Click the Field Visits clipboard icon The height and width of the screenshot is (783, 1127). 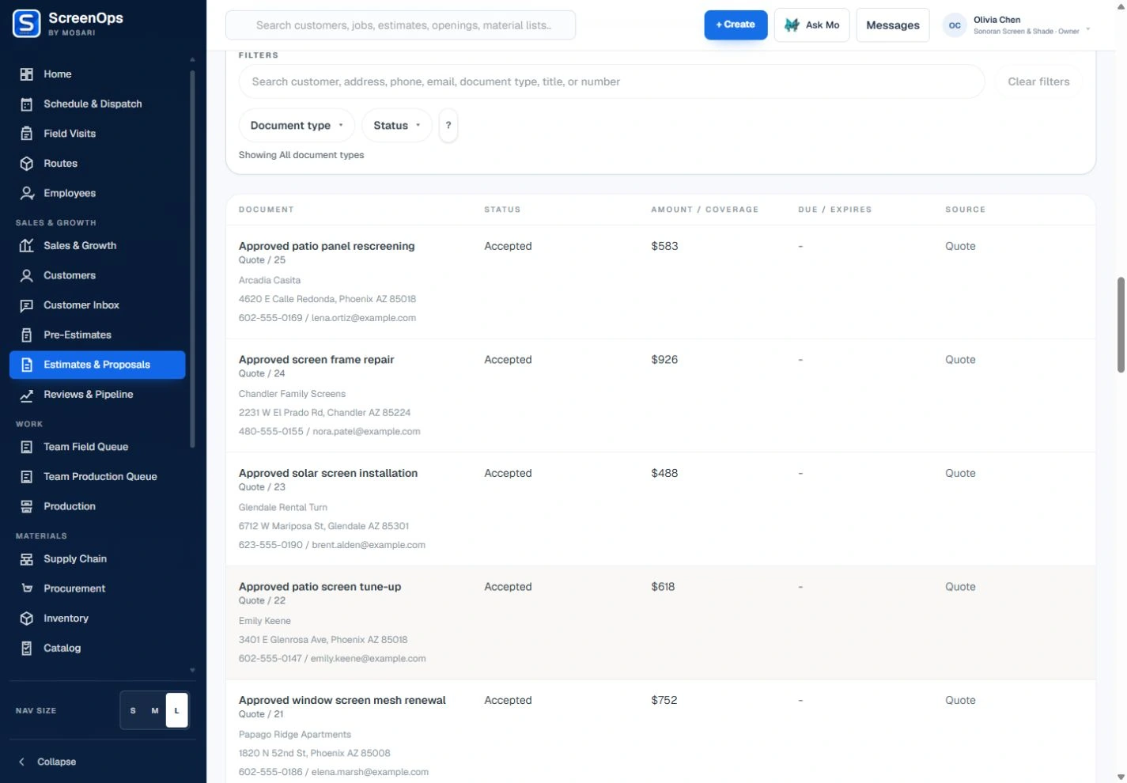[27, 134]
